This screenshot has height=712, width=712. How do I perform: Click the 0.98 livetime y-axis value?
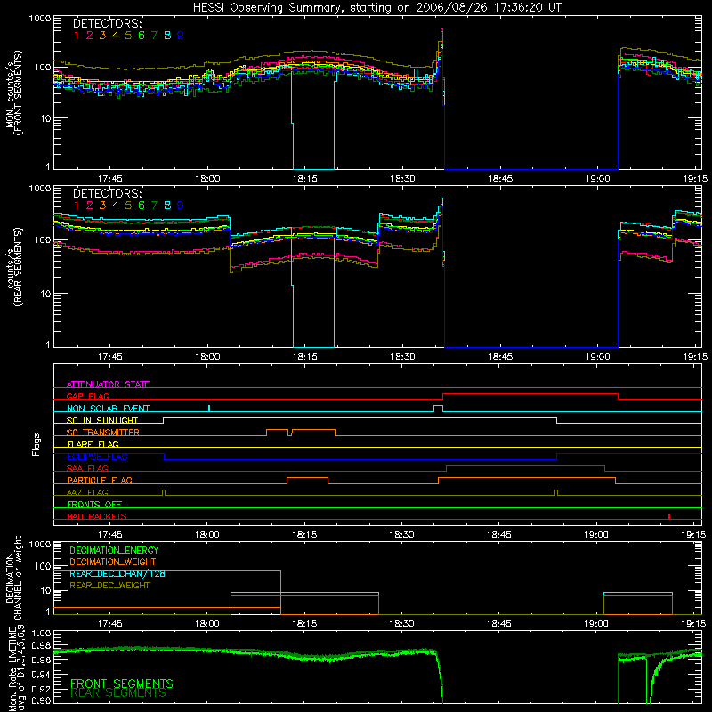pos(42,646)
